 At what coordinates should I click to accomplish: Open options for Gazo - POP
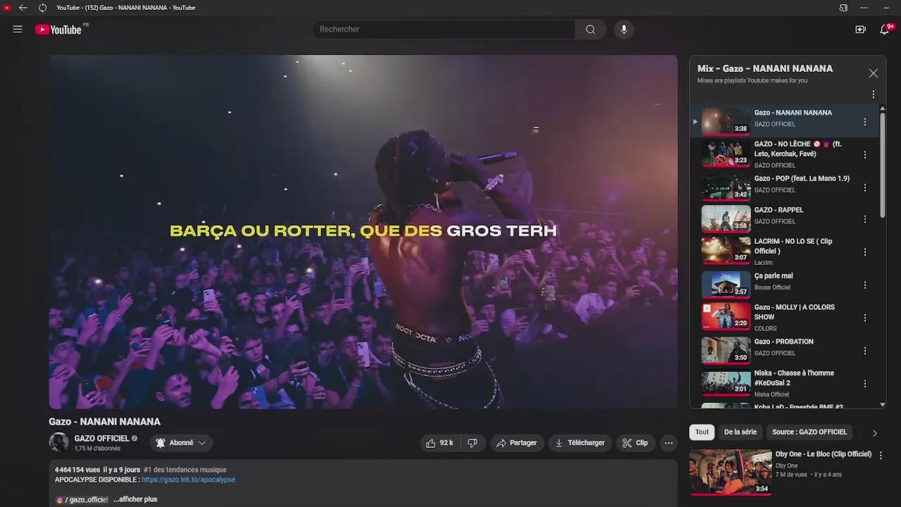pos(865,188)
